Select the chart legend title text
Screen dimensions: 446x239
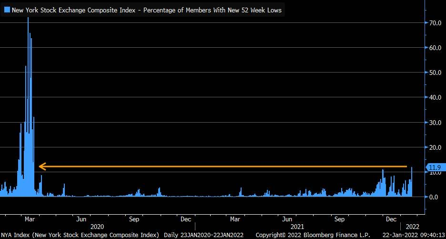click(x=146, y=10)
